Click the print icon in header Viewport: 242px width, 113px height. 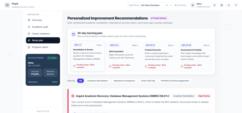222,5
